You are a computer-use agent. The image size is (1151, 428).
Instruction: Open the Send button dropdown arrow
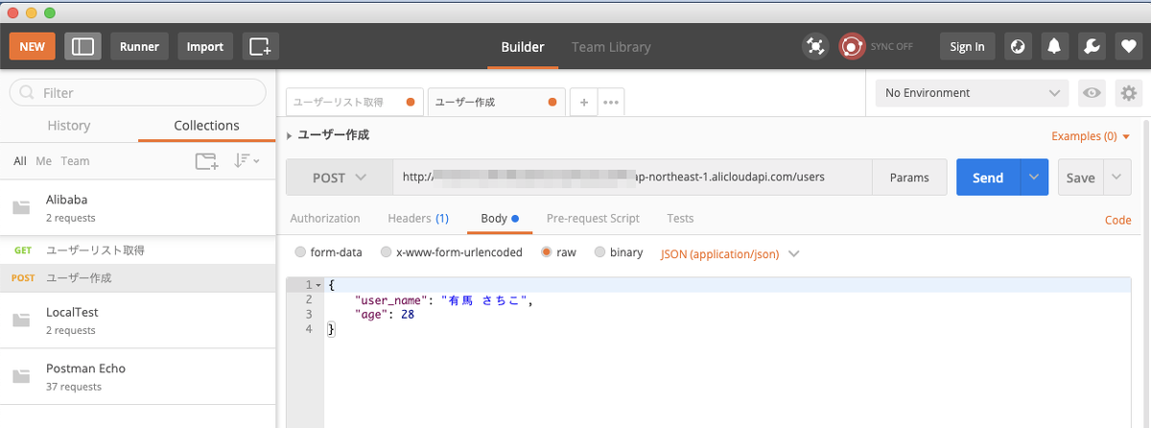pos(1034,178)
